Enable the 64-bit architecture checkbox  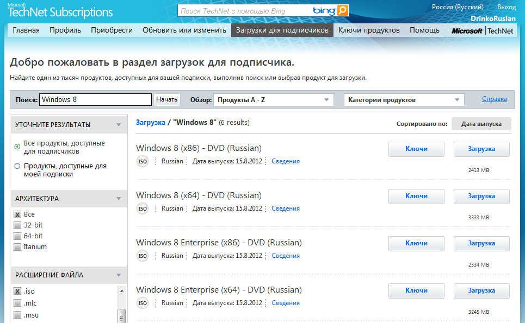(17, 236)
